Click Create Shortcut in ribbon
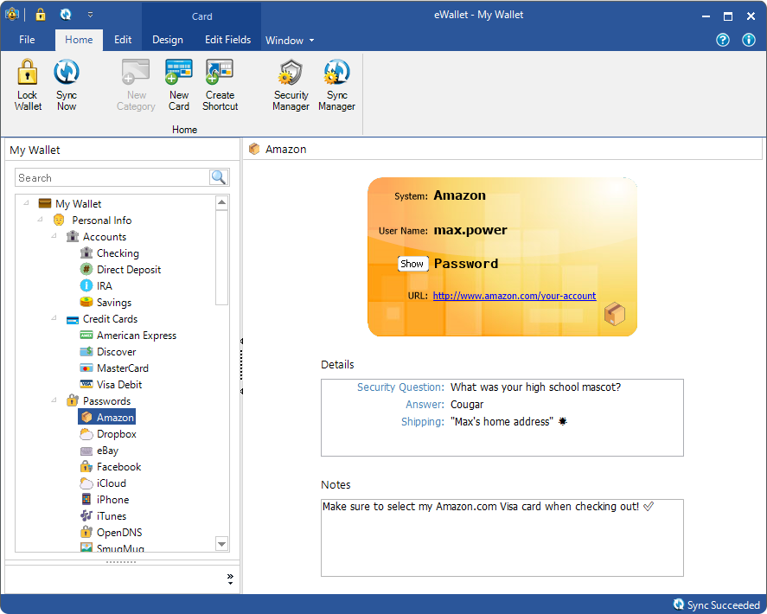 pyautogui.click(x=221, y=85)
